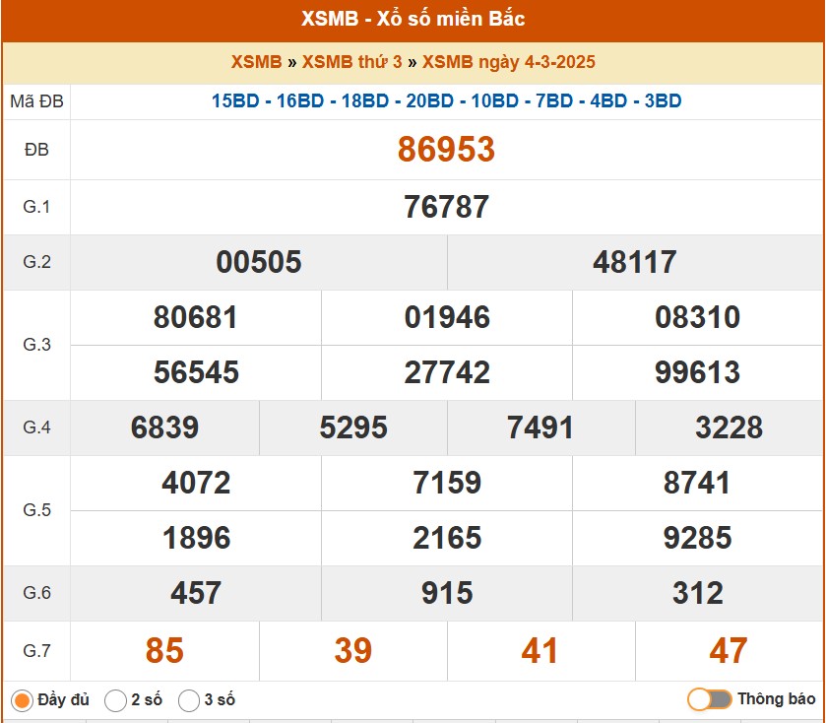Image resolution: width=826 pixels, height=723 pixels.
Task: Click the XSMB breadcrumb link
Action: click(x=256, y=62)
